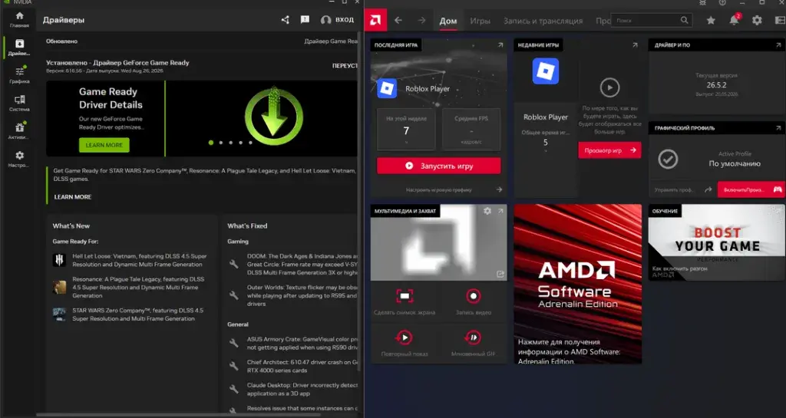This screenshot has height=418, width=786.
Task: Click the NVIDIA window vertical scrollbar
Action: point(360,200)
